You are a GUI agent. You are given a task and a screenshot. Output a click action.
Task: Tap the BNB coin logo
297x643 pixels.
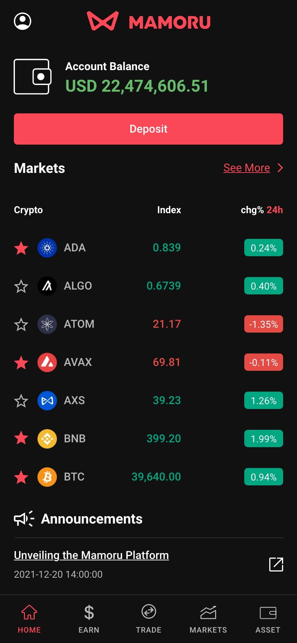click(47, 439)
